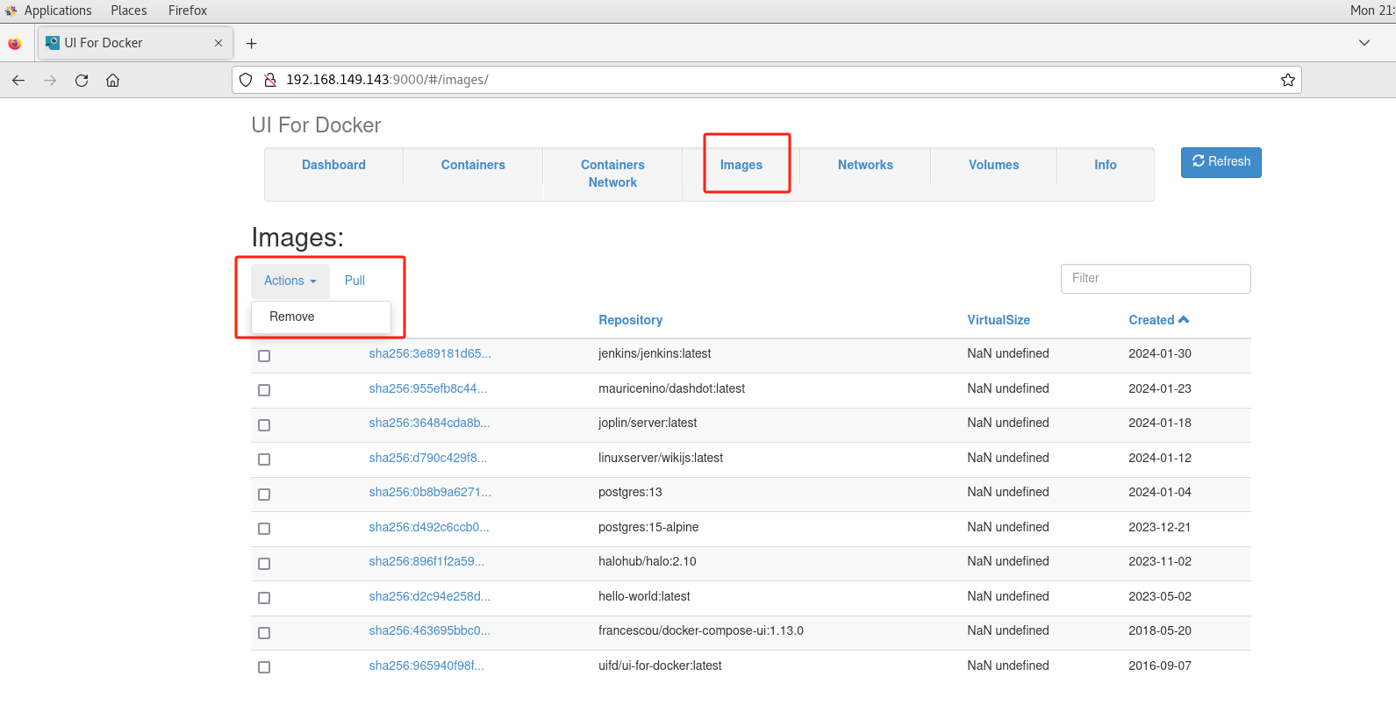Check the jenkins/jenkins:latest image checkbox

tap(264, 356)
